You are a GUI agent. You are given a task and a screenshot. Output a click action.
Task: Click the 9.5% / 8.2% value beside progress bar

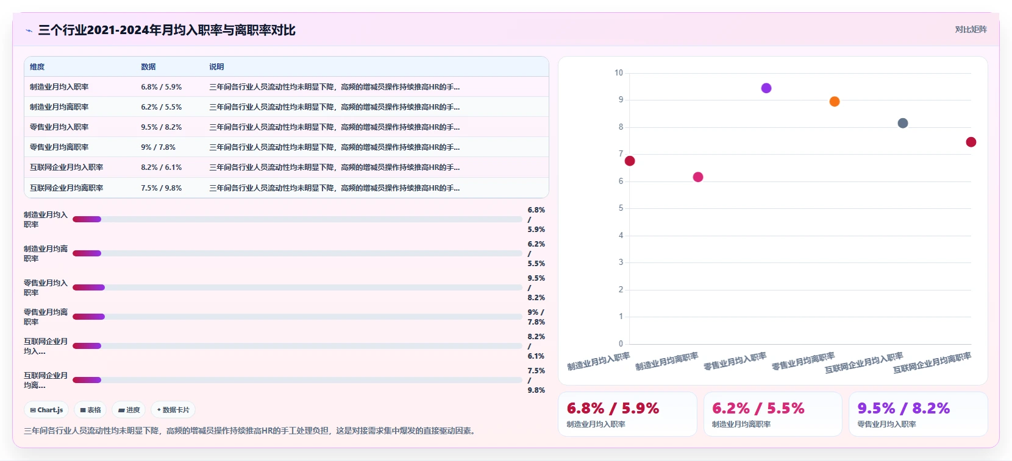coord(536,287)
